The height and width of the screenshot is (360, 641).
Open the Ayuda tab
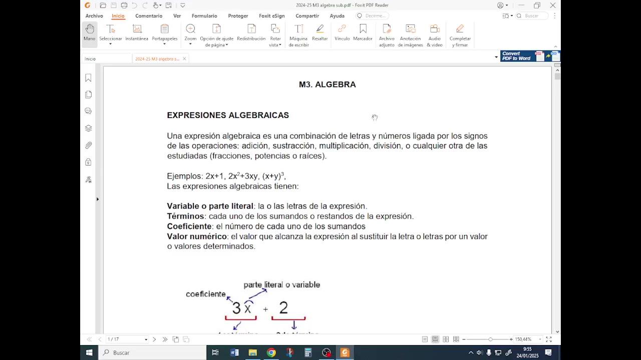tap(337, 16)
